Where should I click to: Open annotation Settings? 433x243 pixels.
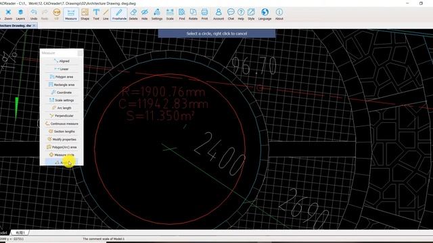[157, 14]
